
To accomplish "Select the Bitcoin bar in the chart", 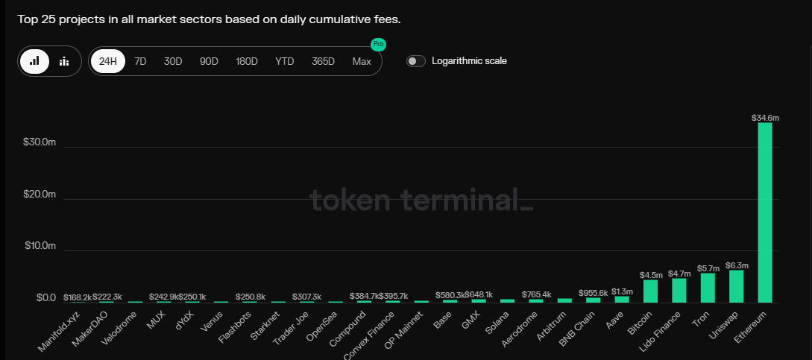I will point(650,291).
